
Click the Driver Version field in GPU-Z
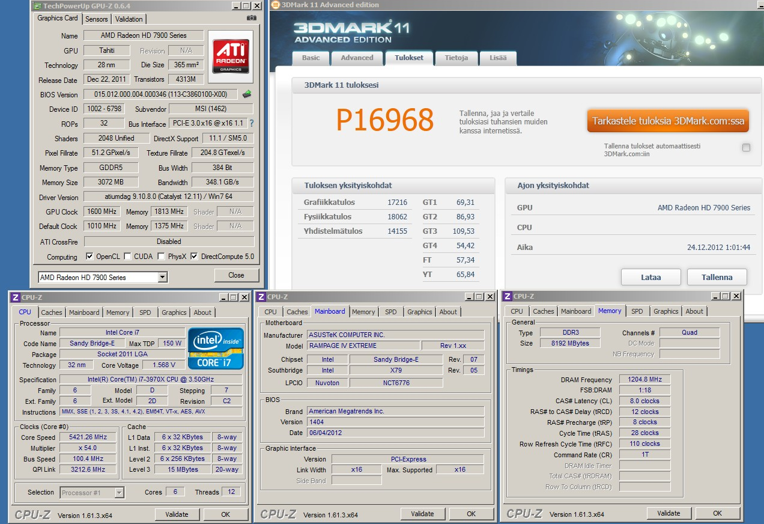tap(168, 197)
